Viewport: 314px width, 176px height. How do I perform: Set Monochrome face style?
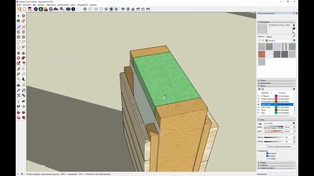click(116, 9)
